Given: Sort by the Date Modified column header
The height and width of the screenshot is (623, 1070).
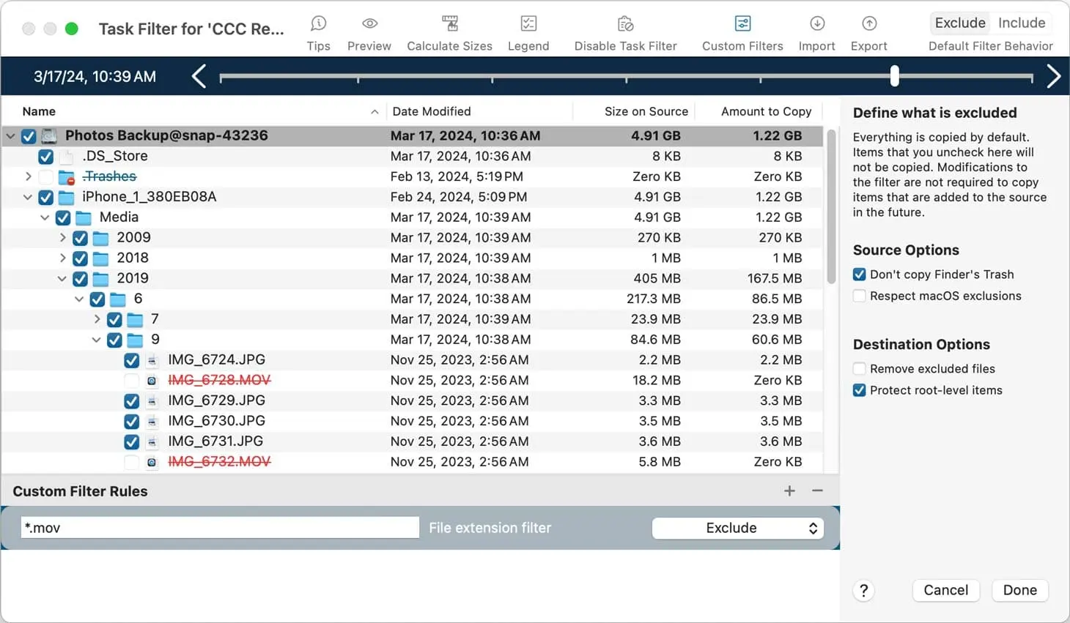Looking at the screenshot, I should click(432, 111).
